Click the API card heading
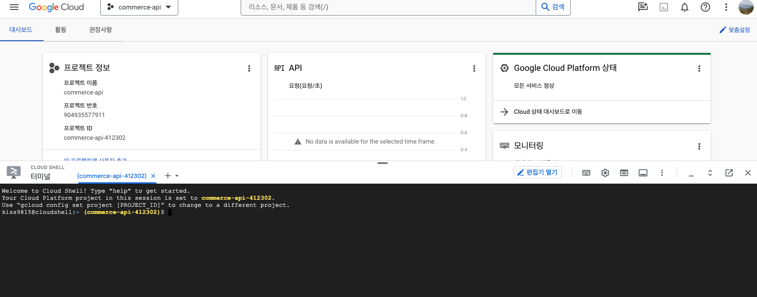This screenshot has height=297, width=757. point(296,68)
